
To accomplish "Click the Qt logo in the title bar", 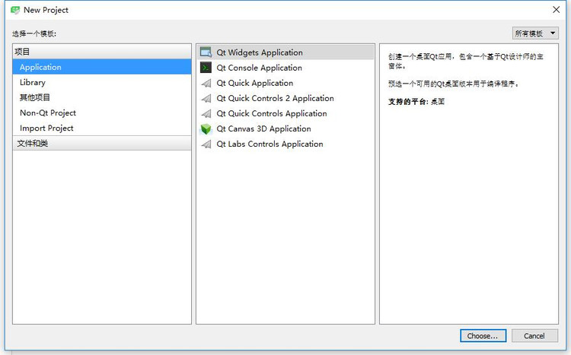I will [15, 10].
